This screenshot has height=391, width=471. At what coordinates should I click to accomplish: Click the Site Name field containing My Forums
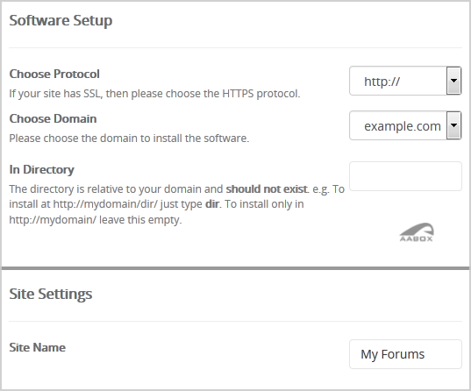pyautogui.click(x=405, y=354)
